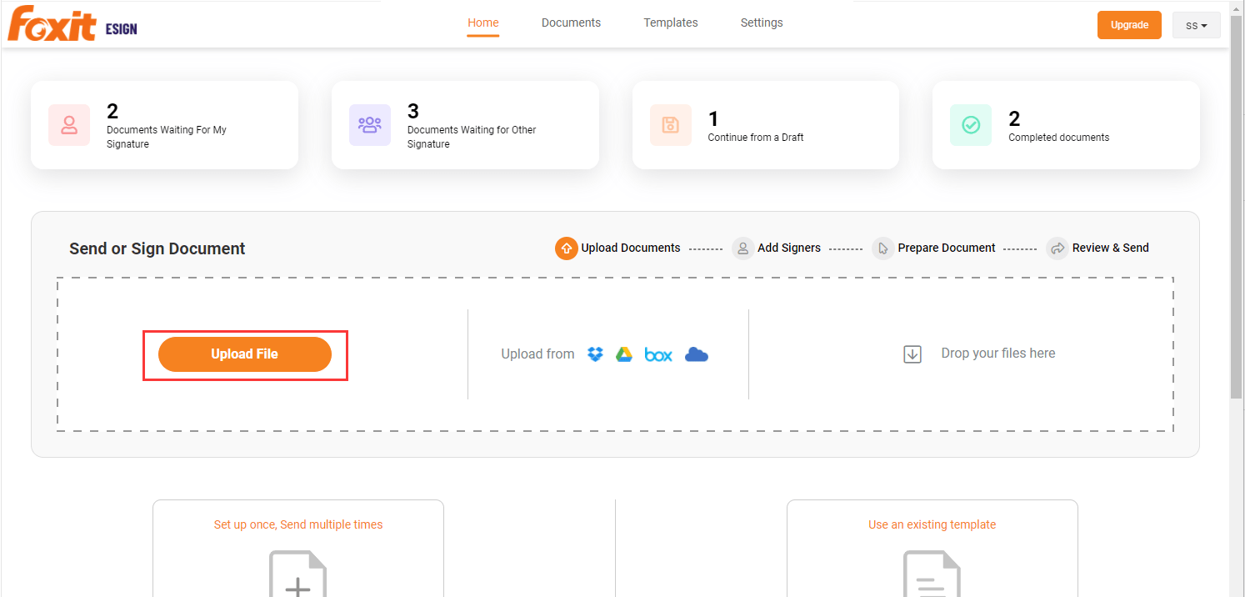Click the Upload Documents step icon
Screen dimensions: 1245x597
[566, 248]
